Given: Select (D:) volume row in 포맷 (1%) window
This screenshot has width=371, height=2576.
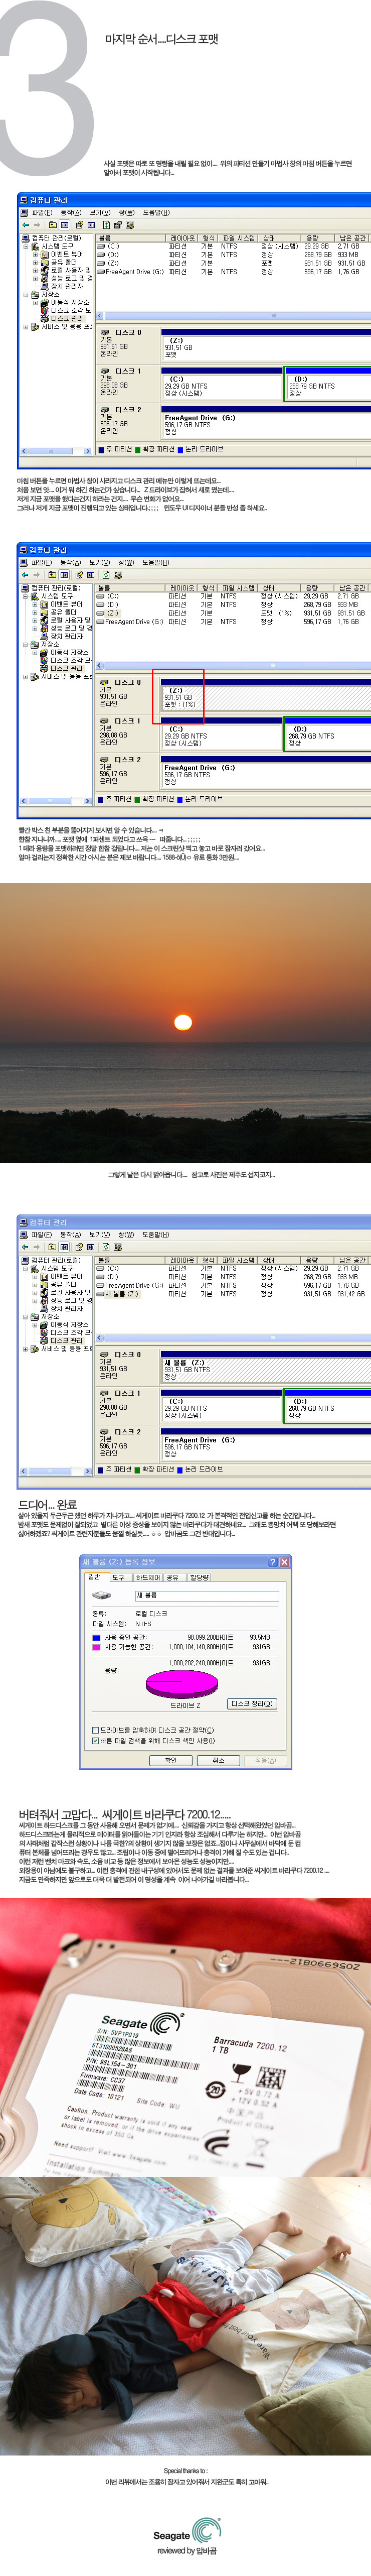Looking at the screenshot, I should click(112, 604).
